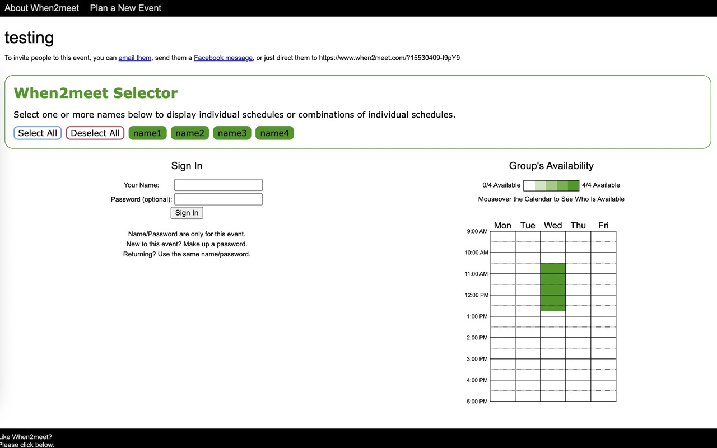Viewport: 717px width, 448px height.
Task: Click the testing event title
Action: (x=29, y=38)
